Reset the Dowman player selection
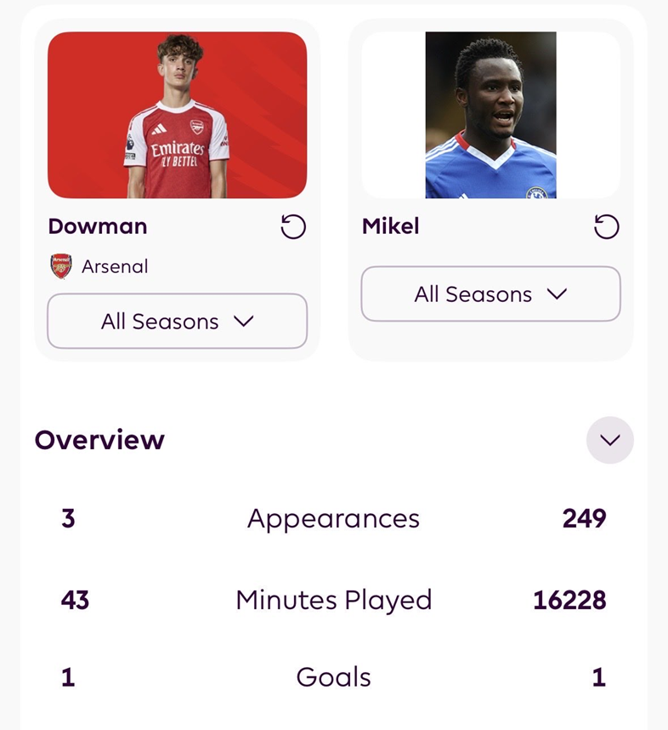 [293, 227]
